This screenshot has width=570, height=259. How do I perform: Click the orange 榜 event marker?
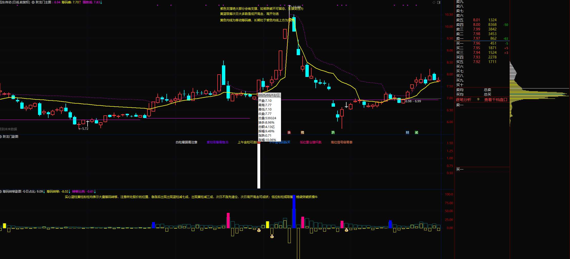click(302, 133)
